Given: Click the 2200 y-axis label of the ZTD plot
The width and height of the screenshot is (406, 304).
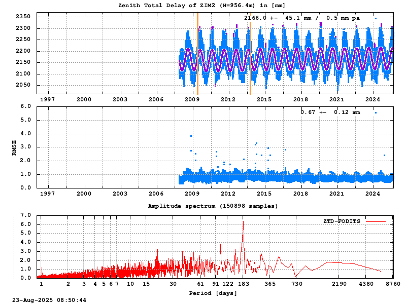Looking at the screenshot, I should tap(23, 51).
